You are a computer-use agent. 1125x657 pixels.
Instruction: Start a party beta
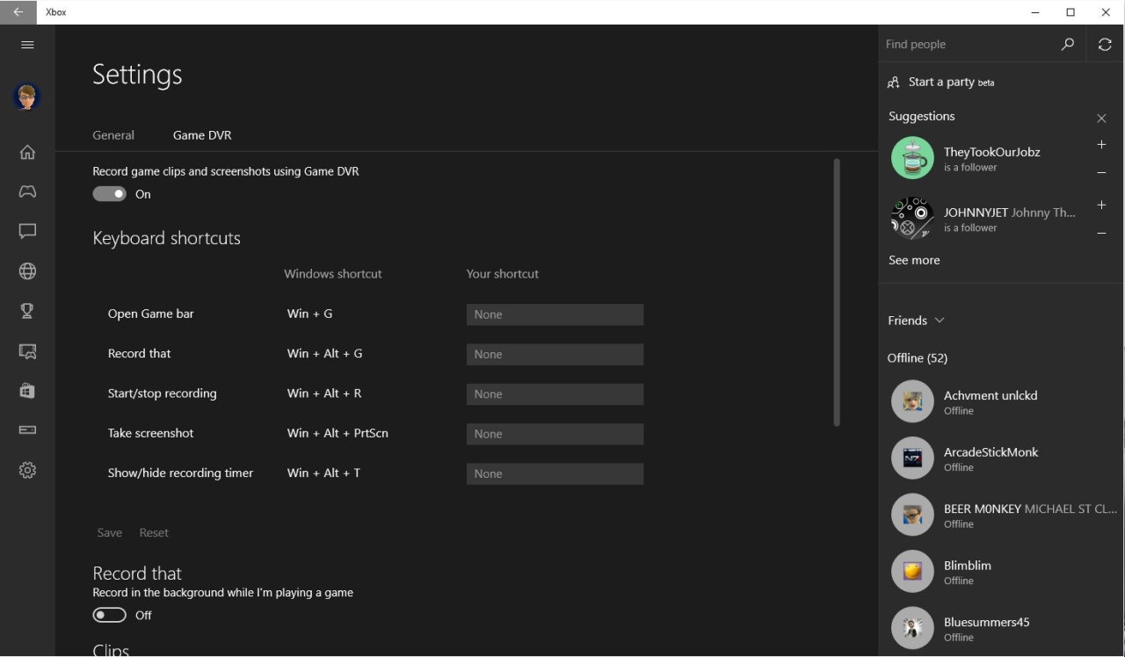(x=940, y=82)
